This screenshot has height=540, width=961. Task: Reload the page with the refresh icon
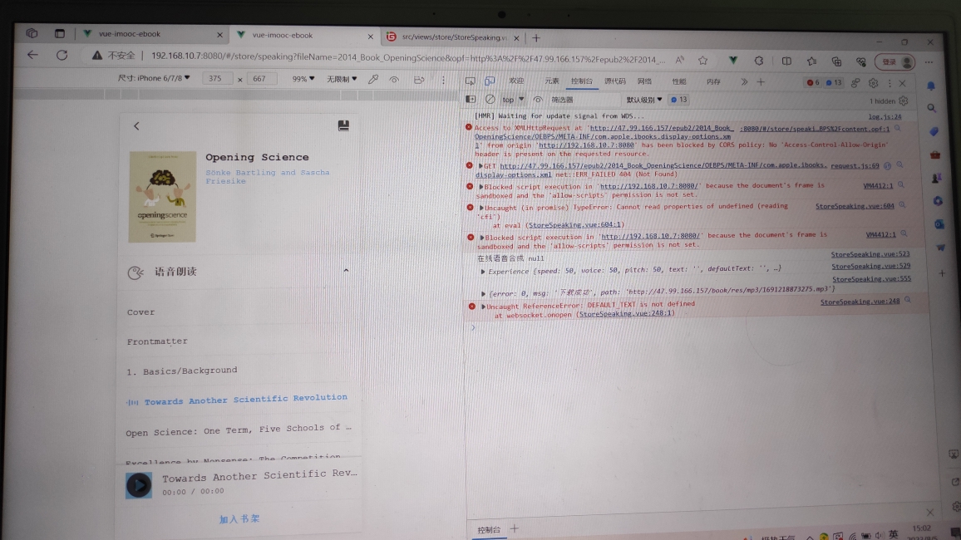[62, 55]
